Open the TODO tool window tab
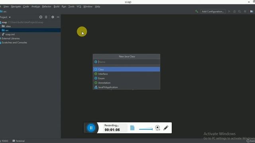The image size is (255, 143). 4,141
